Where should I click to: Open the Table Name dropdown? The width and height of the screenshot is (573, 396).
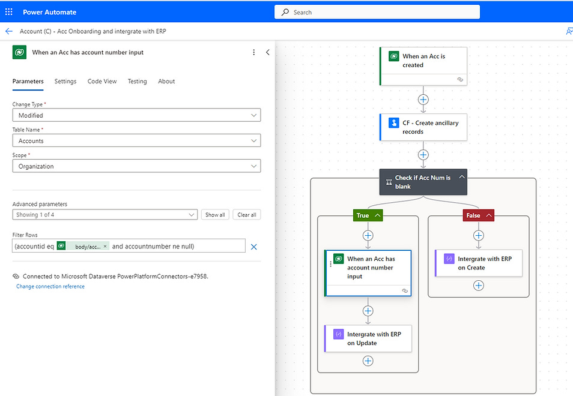(x=137, y=140)
